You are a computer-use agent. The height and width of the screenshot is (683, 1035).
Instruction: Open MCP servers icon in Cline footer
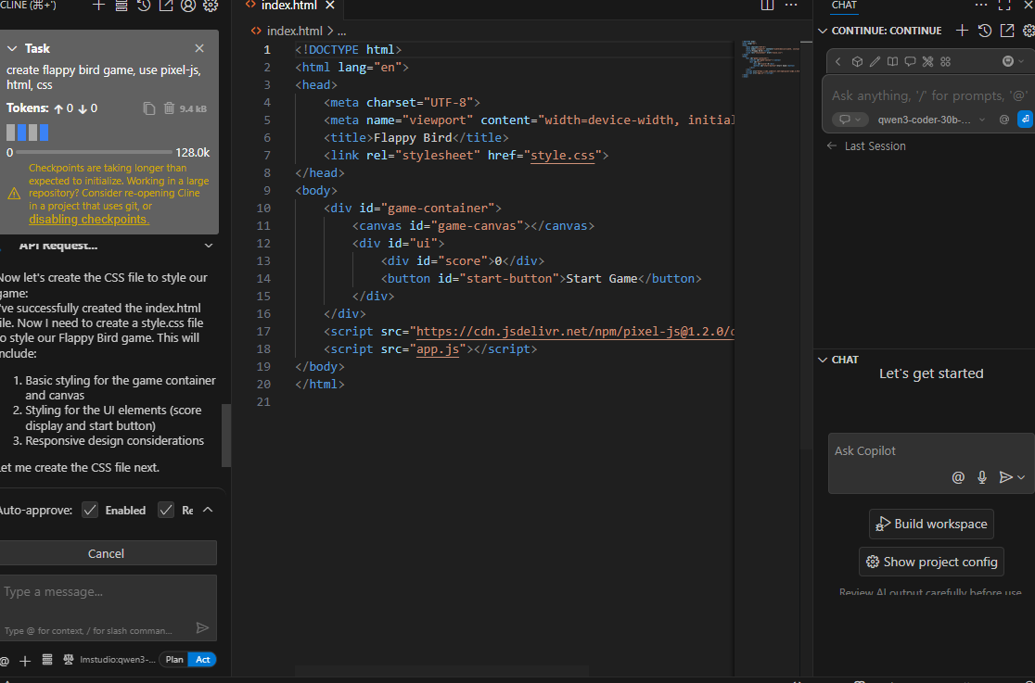pyautogui.click(x=47, y=660)
